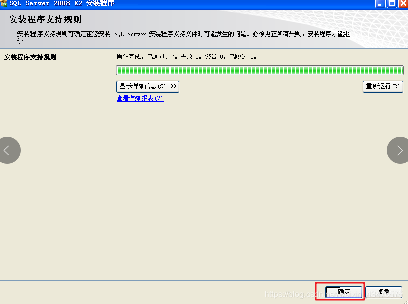408x304 pixels.
Task: Click the 确定 (OK) button
Action: tap(344, 292)
